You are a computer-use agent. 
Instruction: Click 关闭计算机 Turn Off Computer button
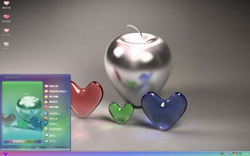tap(59, 147)
